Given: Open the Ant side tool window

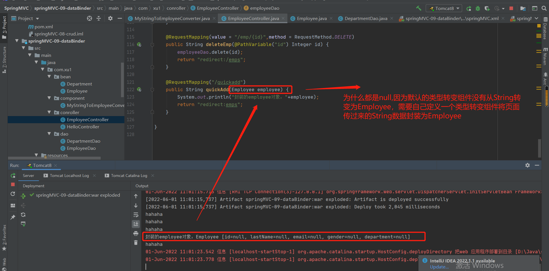Looking at the screenshot, I should [545, 79].
